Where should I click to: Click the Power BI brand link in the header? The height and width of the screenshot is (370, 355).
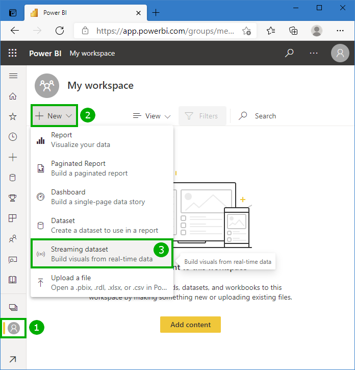point(45,53)
